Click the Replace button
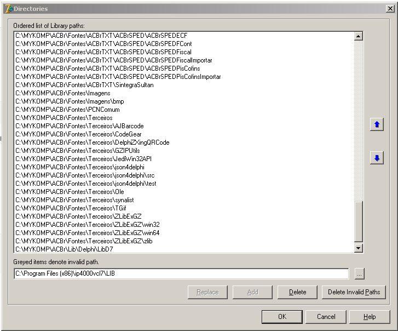 click(207, 292)
